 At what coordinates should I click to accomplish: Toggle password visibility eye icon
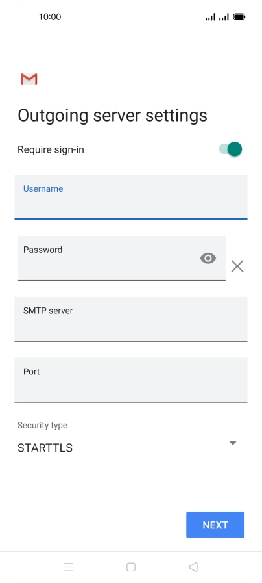[x=208, y=258]
